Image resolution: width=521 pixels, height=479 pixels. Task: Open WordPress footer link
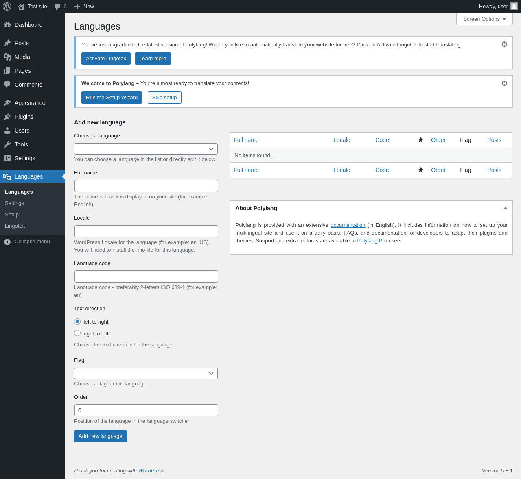pos(151,471)
